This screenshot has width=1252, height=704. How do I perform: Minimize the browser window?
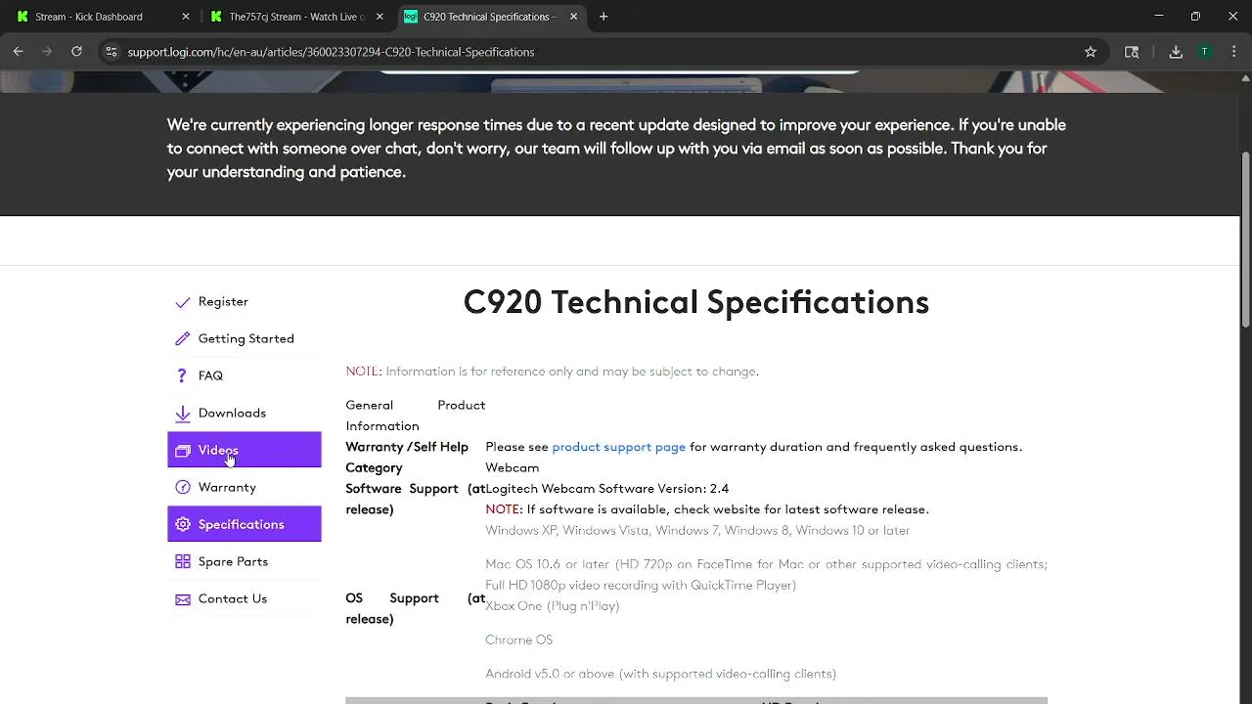tap(1158, 17)
